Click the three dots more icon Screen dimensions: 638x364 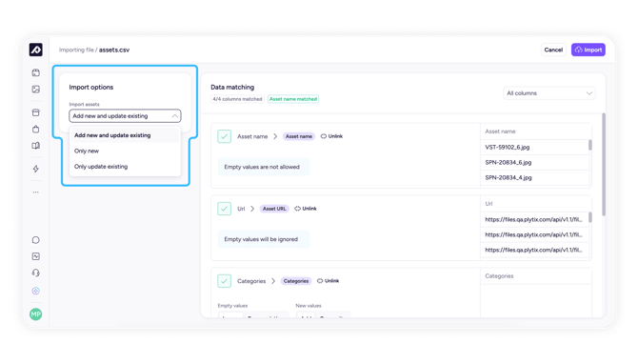36,192
